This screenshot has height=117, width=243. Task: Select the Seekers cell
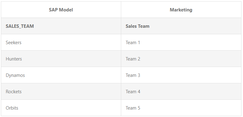point(61,42)
